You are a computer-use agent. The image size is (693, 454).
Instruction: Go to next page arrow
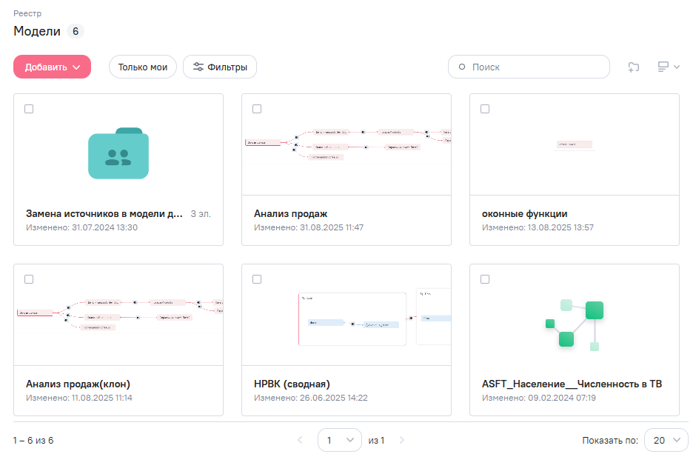(402, 441)
